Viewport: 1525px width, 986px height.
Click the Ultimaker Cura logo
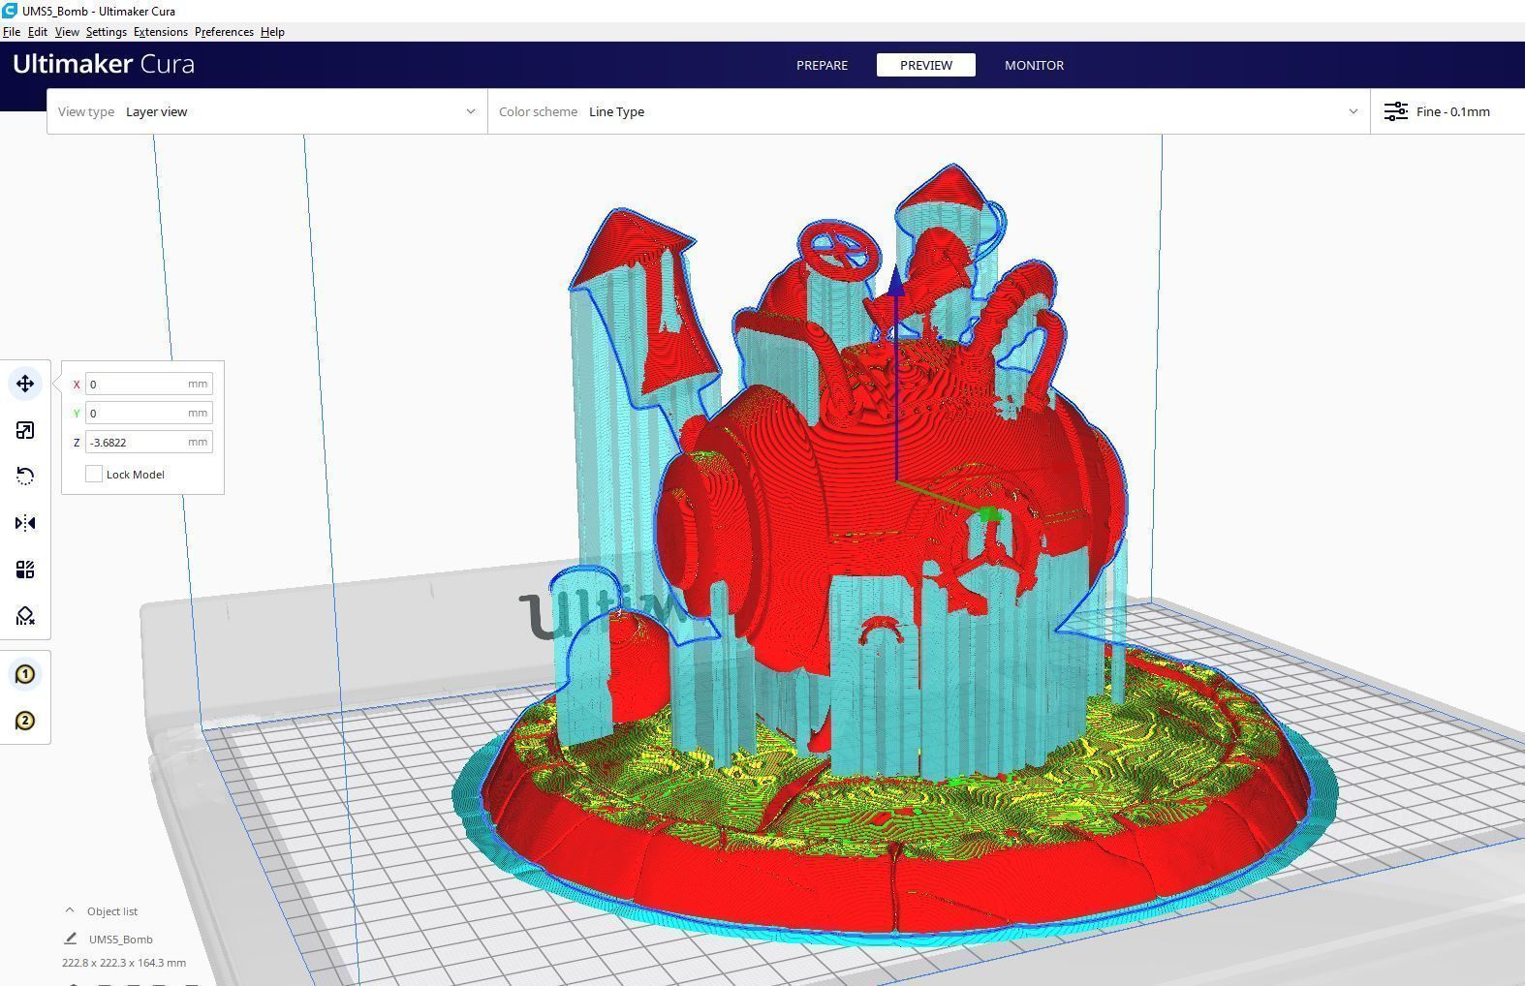104,64
